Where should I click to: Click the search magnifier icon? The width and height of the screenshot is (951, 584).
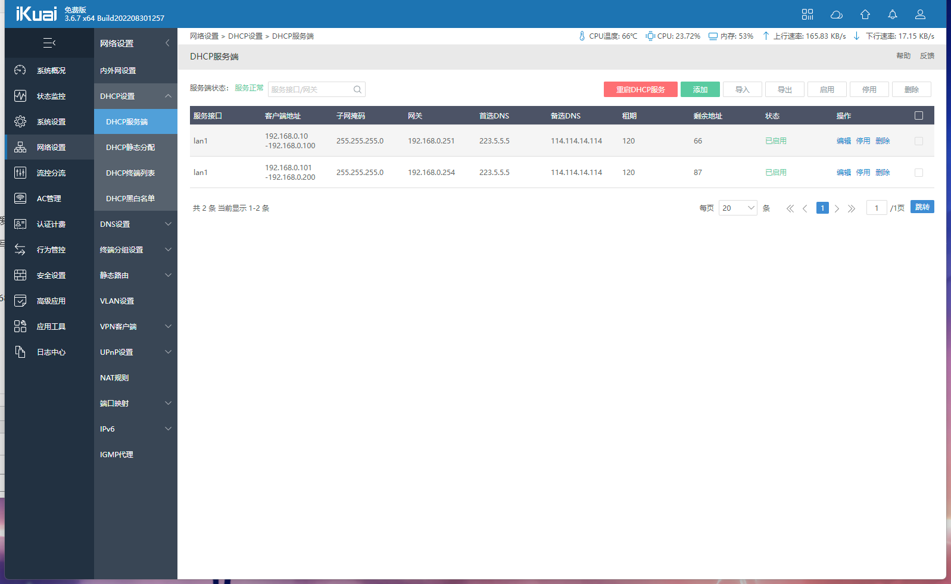point(357,89)
